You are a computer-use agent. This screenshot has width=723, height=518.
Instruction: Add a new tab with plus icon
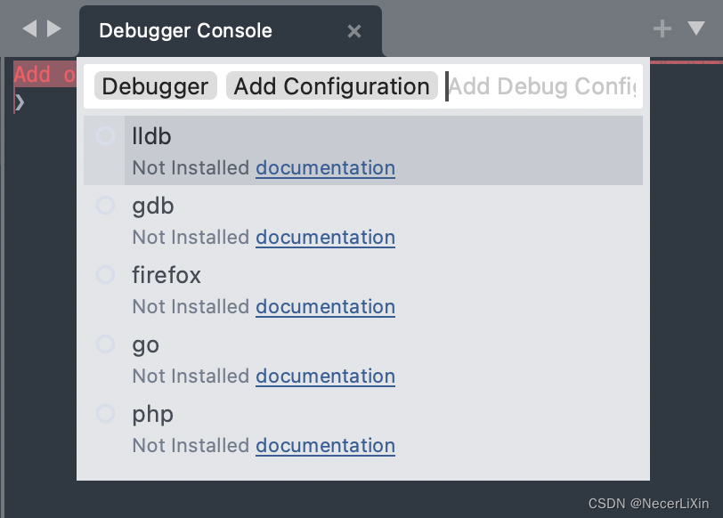click(662, 28)
